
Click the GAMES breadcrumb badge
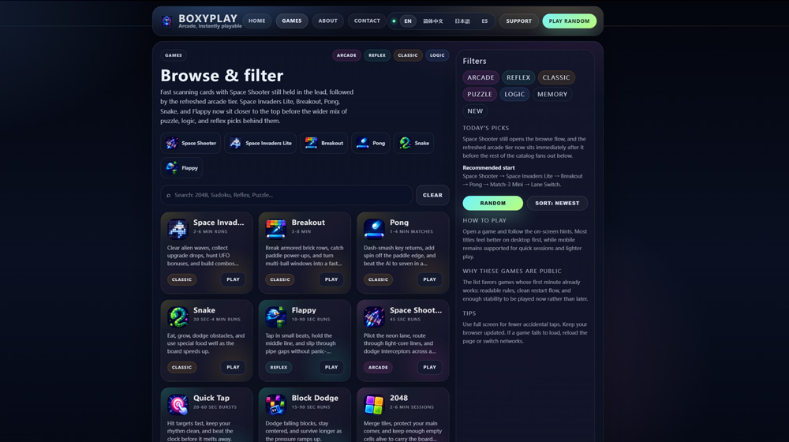click(x=174, y=55)
